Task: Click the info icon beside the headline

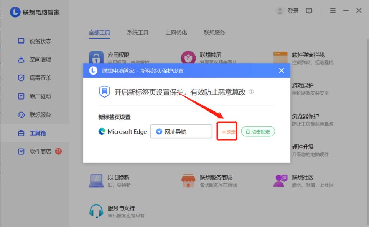Action: coord(251,91)
